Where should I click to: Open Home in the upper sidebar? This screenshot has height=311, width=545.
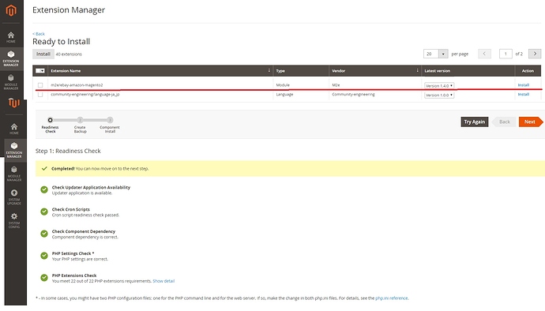click(11, 37)
